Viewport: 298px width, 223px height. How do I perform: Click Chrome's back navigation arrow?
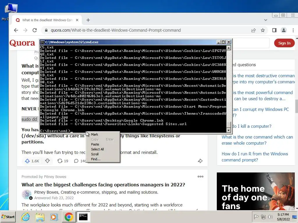click(16, 30)
